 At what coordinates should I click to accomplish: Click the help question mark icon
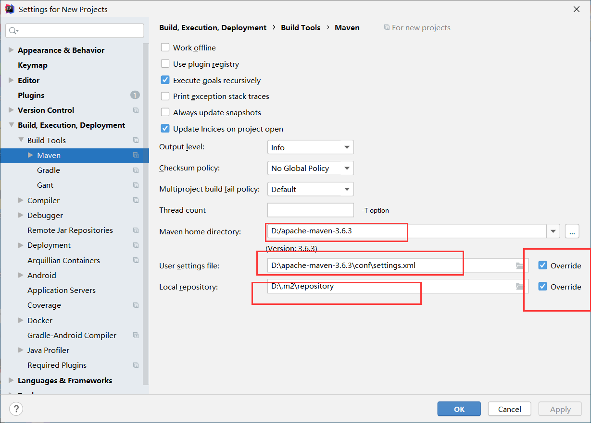(x=16, y=409)
